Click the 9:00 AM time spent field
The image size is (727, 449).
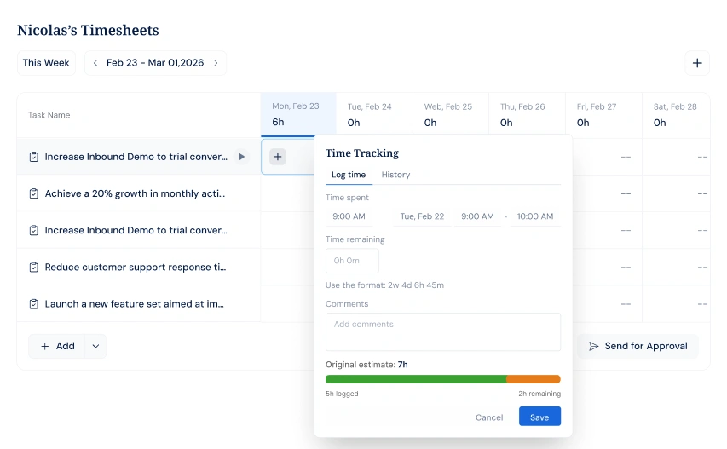click(349, 216)
